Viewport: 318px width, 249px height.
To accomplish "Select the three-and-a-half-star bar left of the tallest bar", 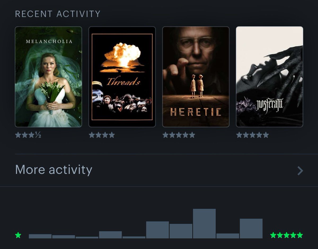I will (181, 231).
